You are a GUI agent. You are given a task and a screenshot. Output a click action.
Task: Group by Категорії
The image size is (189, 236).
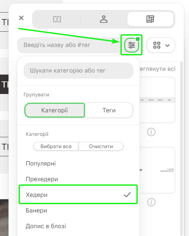pos(54,110)
